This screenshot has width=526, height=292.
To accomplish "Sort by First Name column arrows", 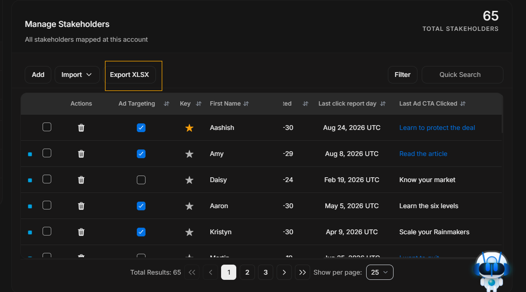I will 246,104.
